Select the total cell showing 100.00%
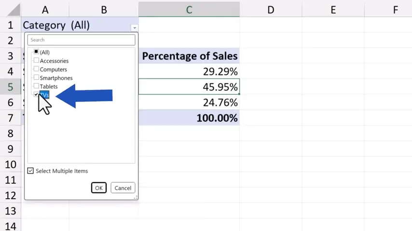Viewport: 412px width, 231px height. (189, 118)
